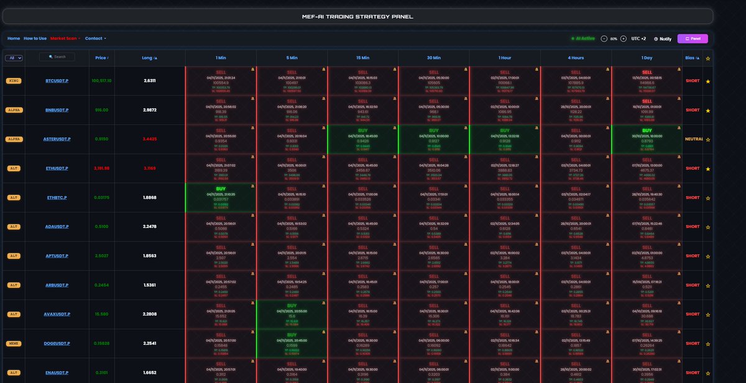Open How to Use page
The height and width of the screenshot is (383, 746).
tap(35, 38)
